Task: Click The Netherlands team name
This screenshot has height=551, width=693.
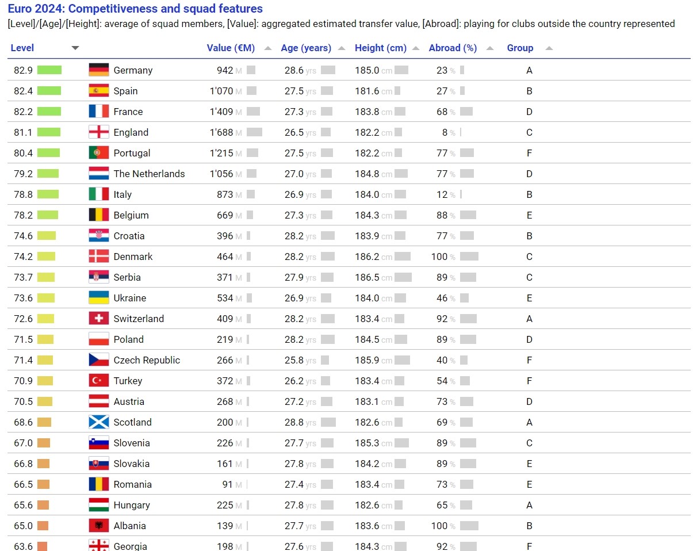Action: point(150,174)
